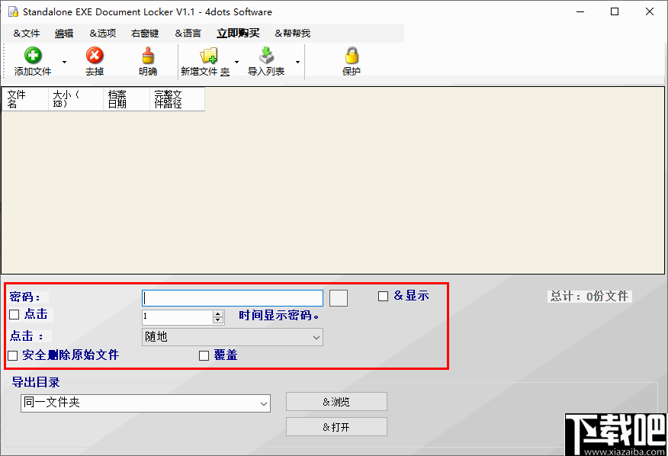Enable the 显示 password checkbox
The height and width of the screenshot is (456, 668).
pyautogui.click(x=383, y=296)
